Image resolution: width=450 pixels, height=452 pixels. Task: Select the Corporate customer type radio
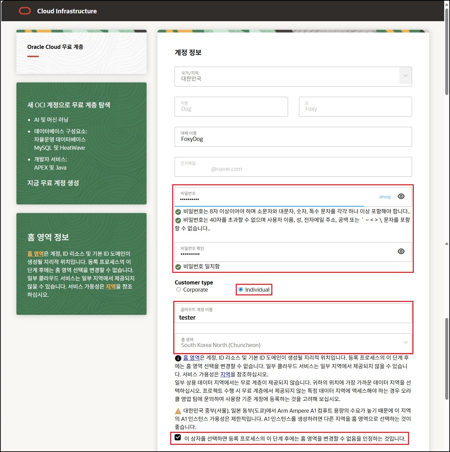[x=178, y=290]
